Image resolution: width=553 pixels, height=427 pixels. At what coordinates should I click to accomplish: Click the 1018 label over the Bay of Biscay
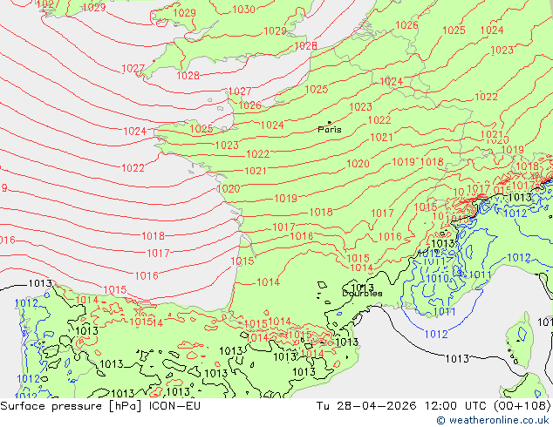coord(153,235)
